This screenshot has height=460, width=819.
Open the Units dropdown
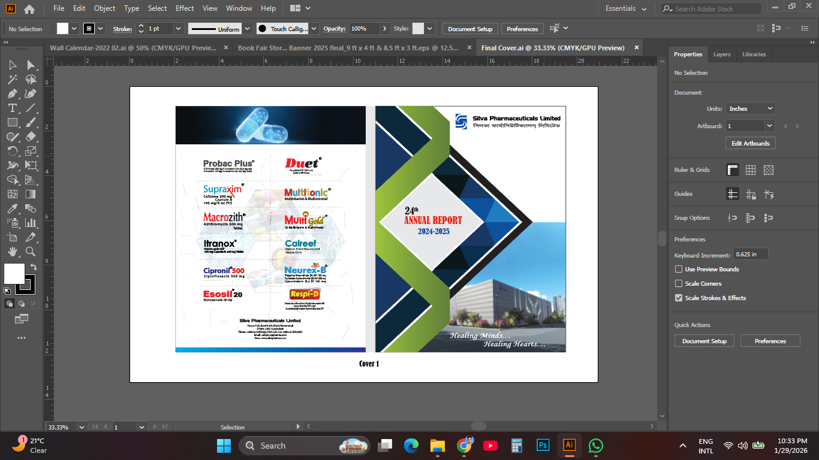pos(750,108)
